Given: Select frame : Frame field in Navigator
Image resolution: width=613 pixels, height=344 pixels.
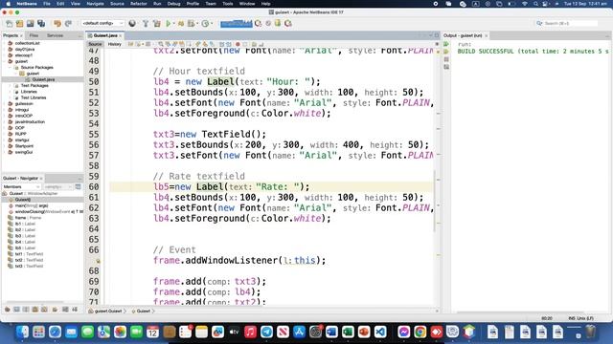Looking at the screenshot, I should tap(28, 218).
